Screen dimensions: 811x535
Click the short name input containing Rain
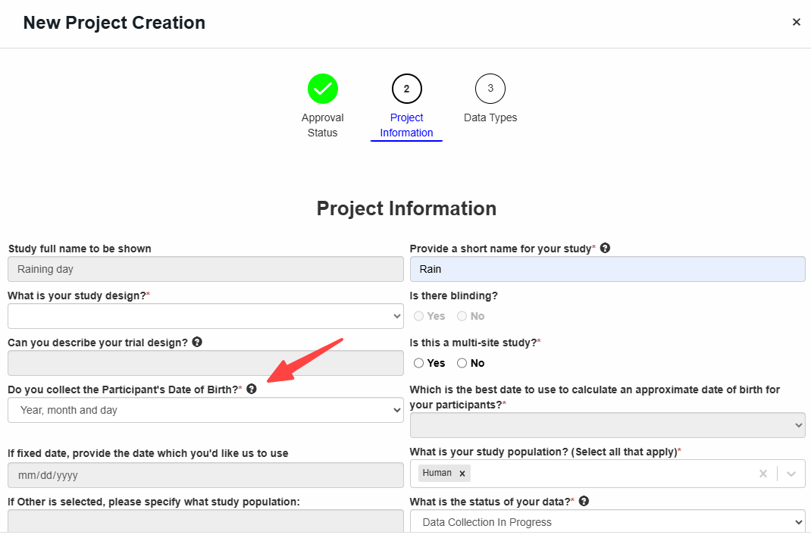click(x=608, y=269)
